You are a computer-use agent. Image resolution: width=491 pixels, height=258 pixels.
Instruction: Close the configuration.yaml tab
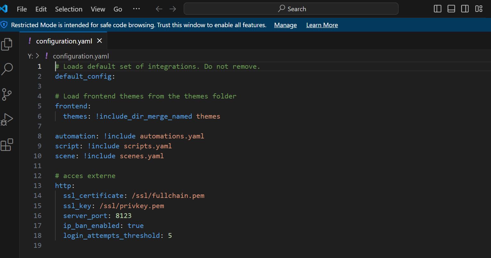pos(100,41)
